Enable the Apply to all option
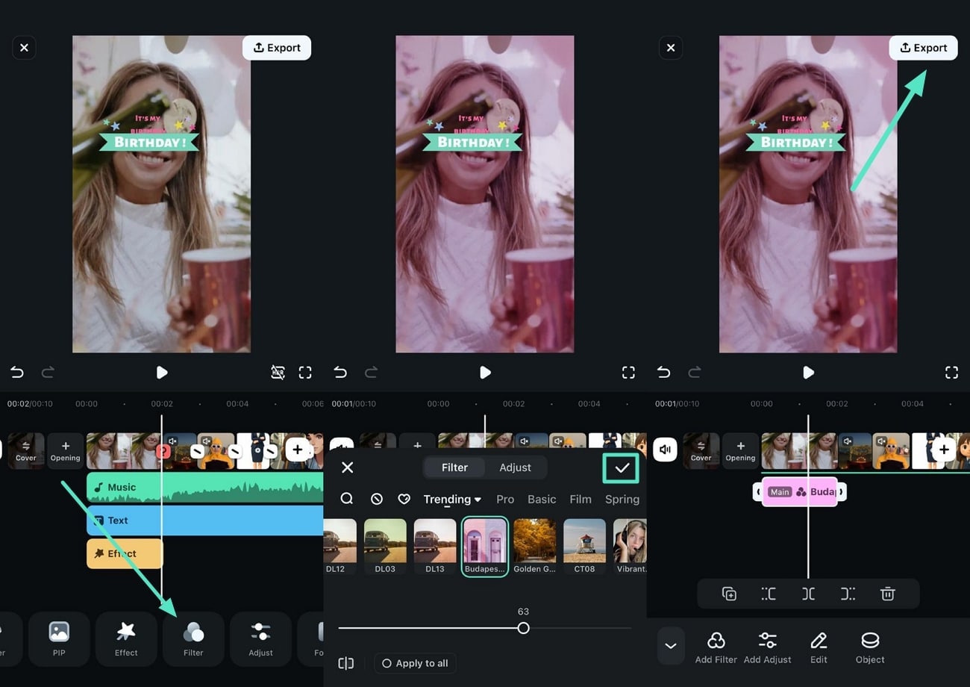 click(416, 663)
